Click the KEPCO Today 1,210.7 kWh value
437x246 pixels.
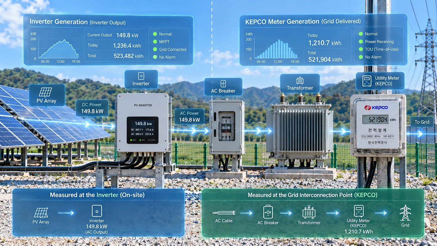coord(325,43)
